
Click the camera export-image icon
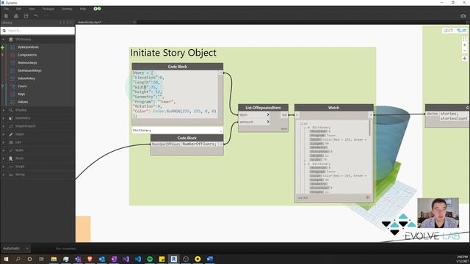(x=463, y=16)
